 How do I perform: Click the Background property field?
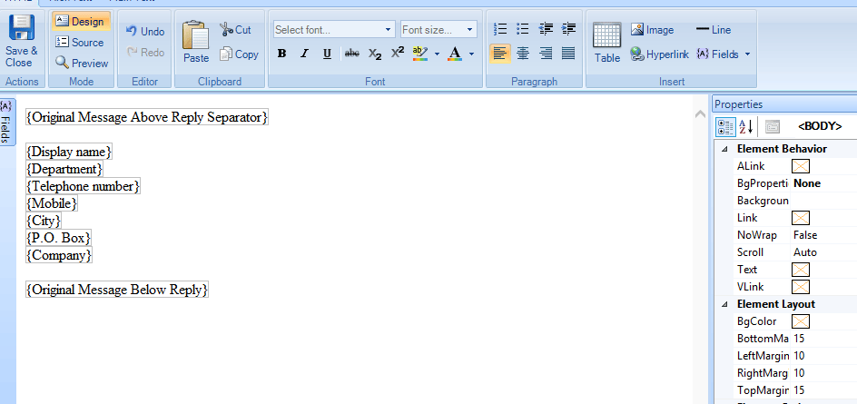824,201
